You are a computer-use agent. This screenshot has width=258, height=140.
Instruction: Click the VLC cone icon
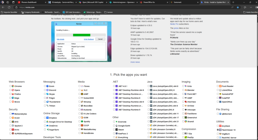pos(82,90)
